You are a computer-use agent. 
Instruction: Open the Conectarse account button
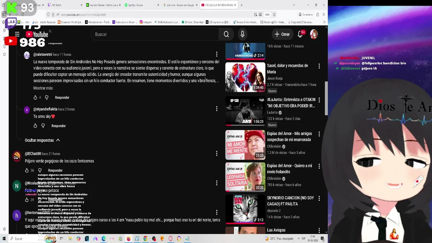305,15
